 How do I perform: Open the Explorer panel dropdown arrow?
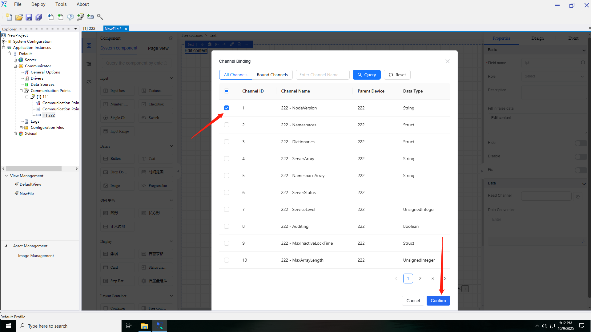(75, 29)
